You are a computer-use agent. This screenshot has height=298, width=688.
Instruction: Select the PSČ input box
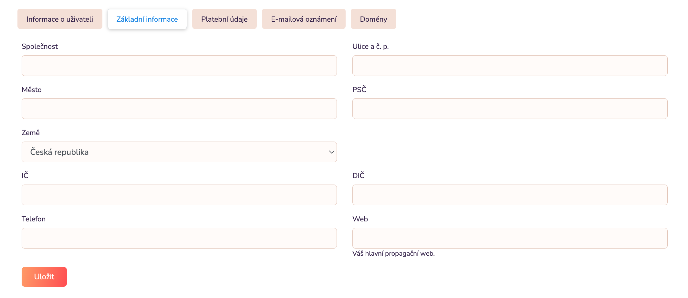coord(510,109)
